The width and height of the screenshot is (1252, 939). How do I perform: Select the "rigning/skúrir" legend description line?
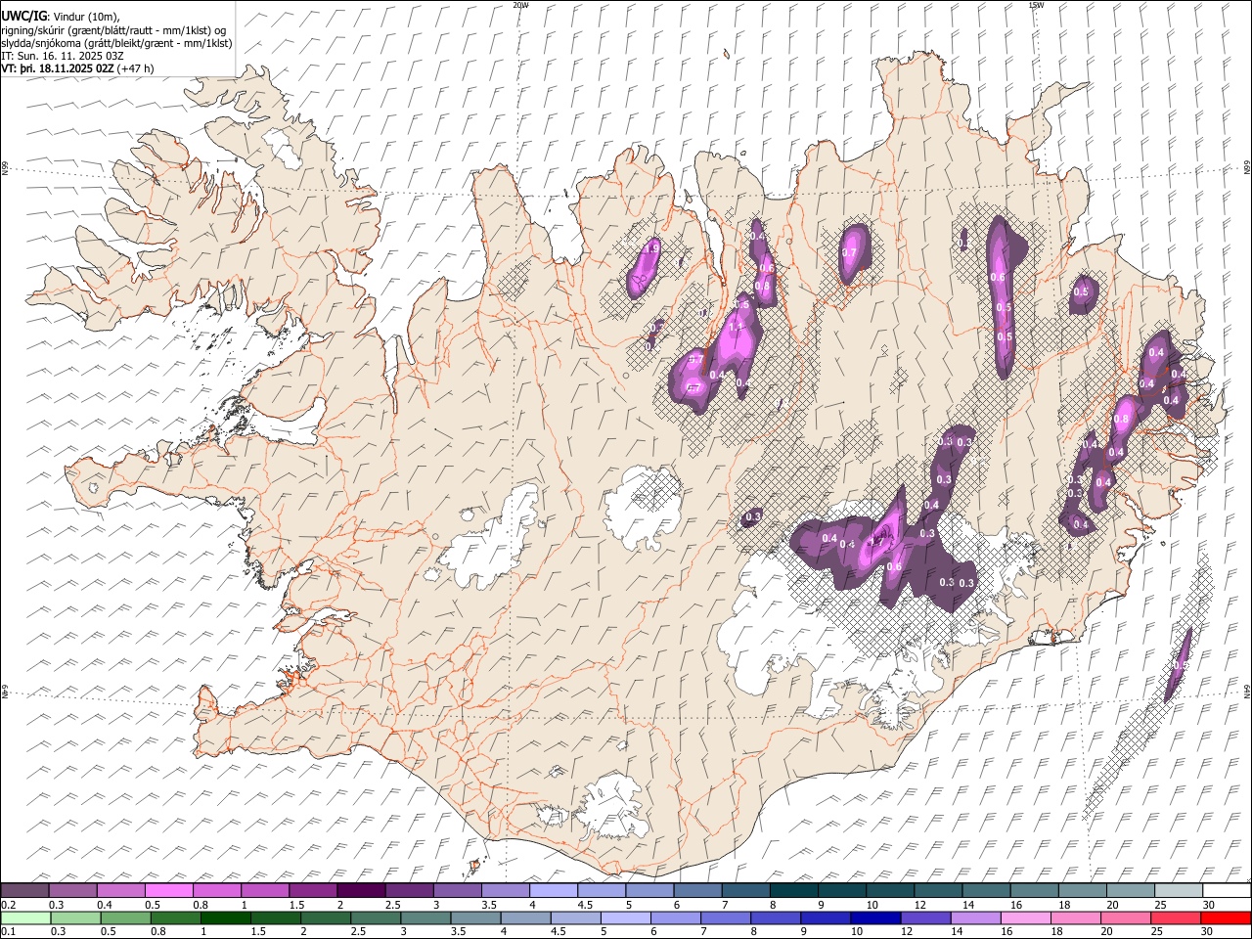click(x=113, y=29)
